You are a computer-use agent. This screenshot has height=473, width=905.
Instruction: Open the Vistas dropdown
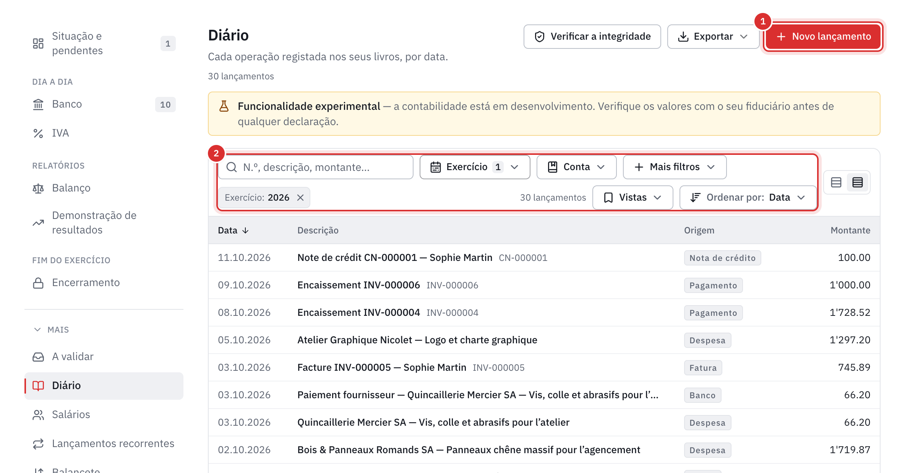[x=633, y=198]
